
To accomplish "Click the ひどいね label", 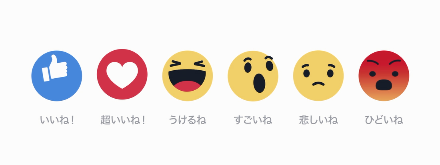I will tap(384, 120).
